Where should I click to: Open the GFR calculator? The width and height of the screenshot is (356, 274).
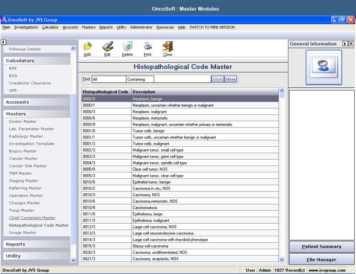13,90
